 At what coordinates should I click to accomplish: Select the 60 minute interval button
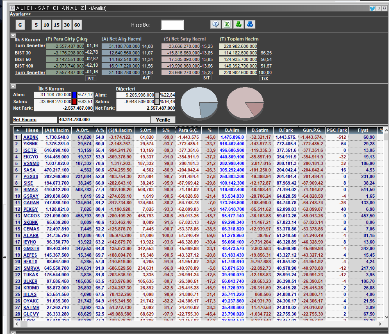(x=77, y=25)
